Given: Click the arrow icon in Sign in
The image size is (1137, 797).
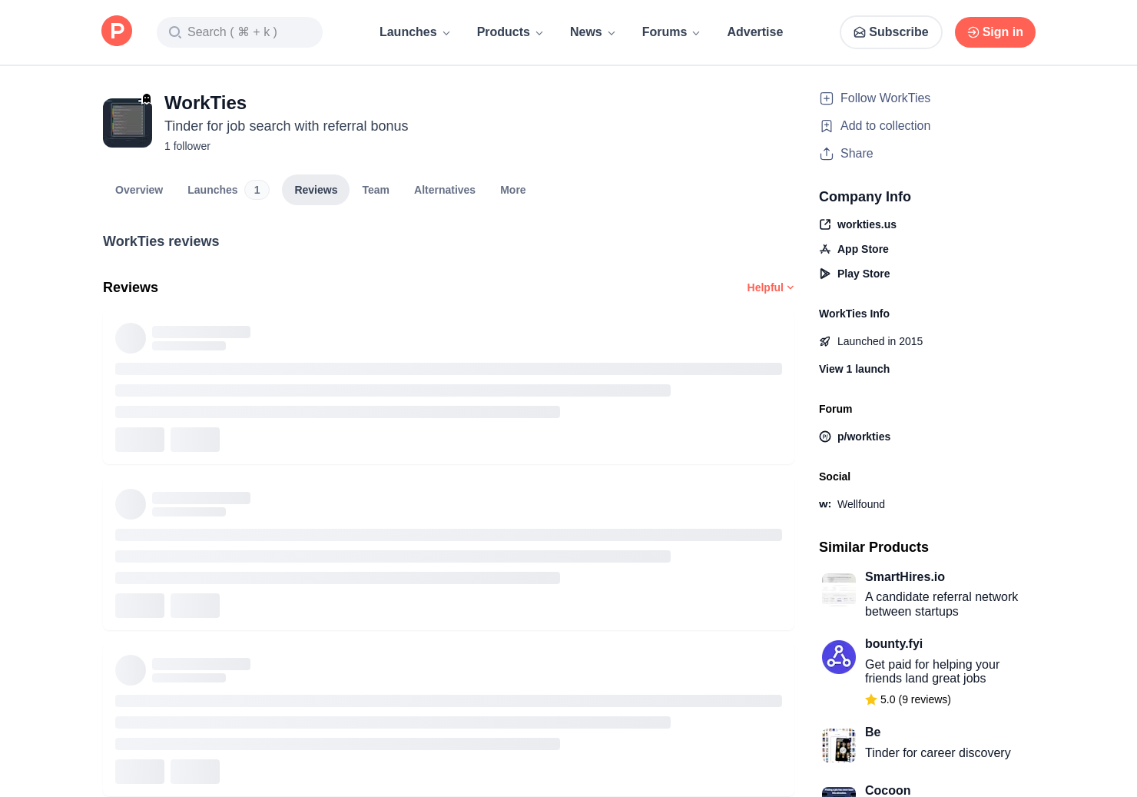Looking at the screenshot, I should [x=973, y=32].
